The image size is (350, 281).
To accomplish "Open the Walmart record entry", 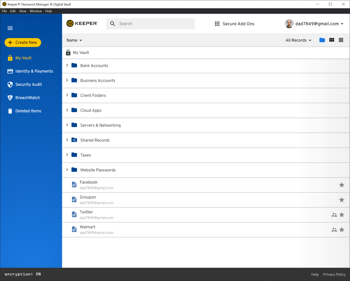I will point(206,230).
